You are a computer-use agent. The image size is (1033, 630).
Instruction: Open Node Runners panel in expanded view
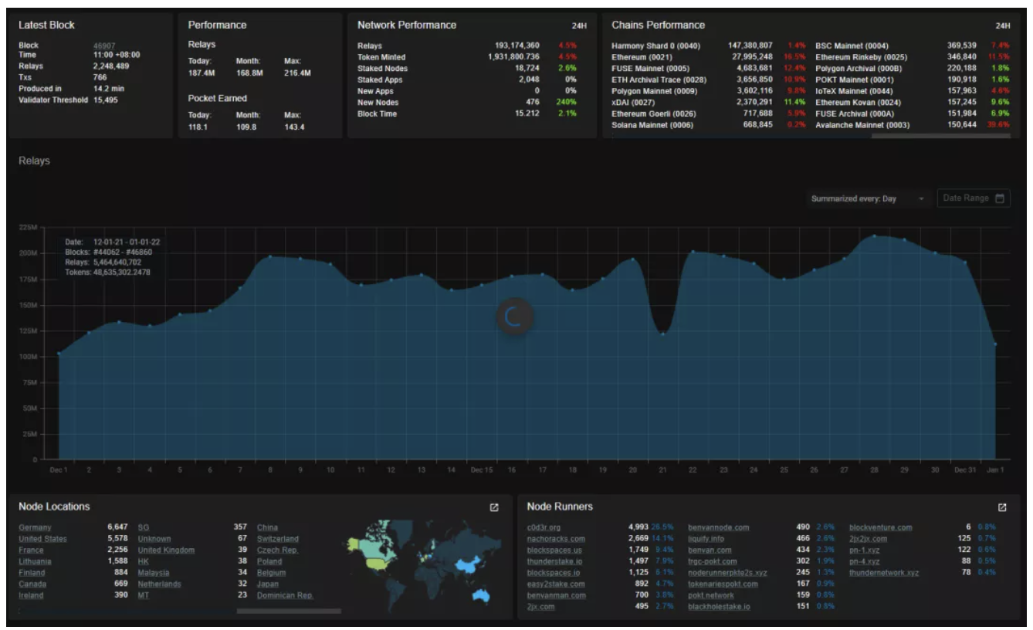tap(1002, 507)
